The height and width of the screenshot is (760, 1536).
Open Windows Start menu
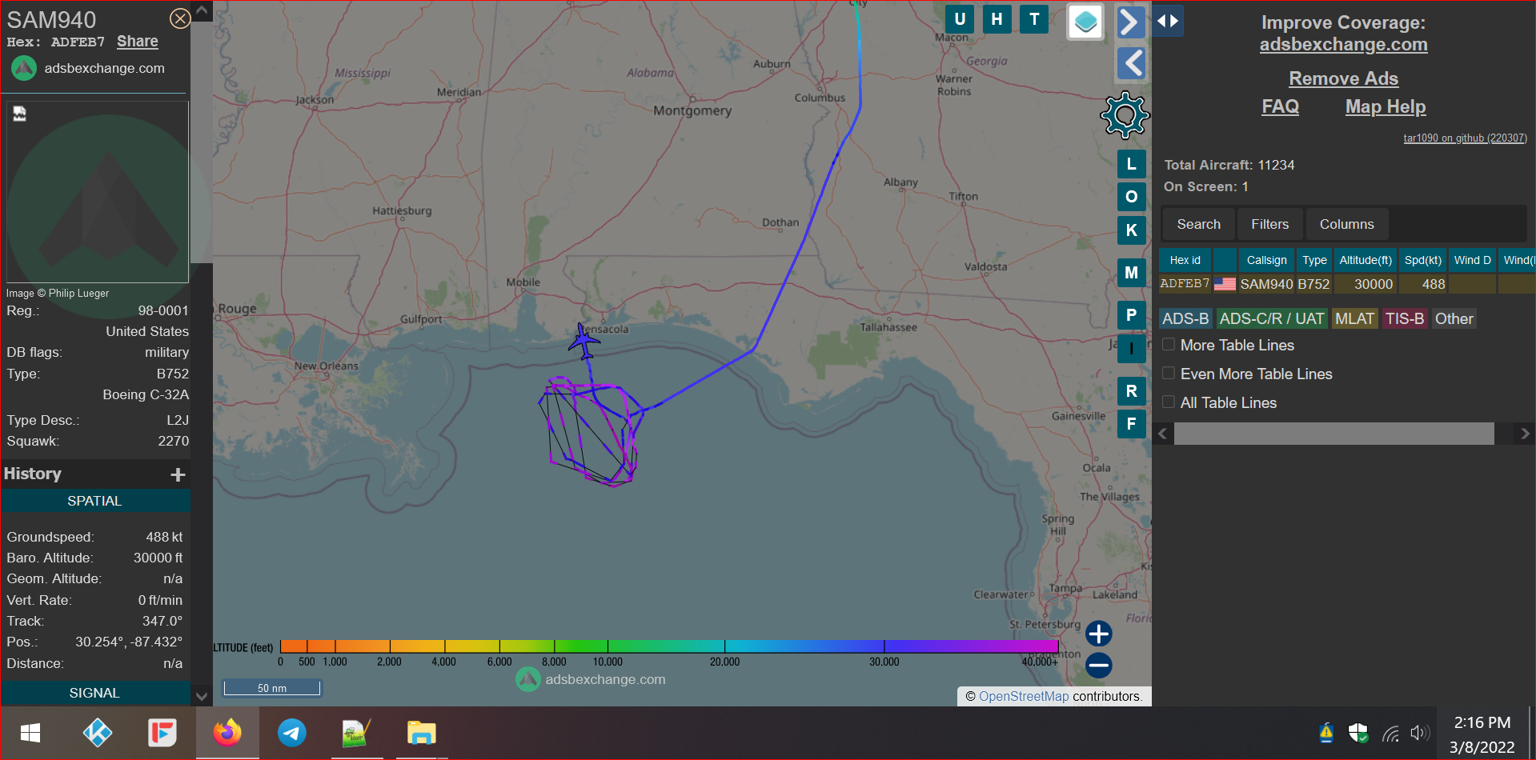(30, 733)
